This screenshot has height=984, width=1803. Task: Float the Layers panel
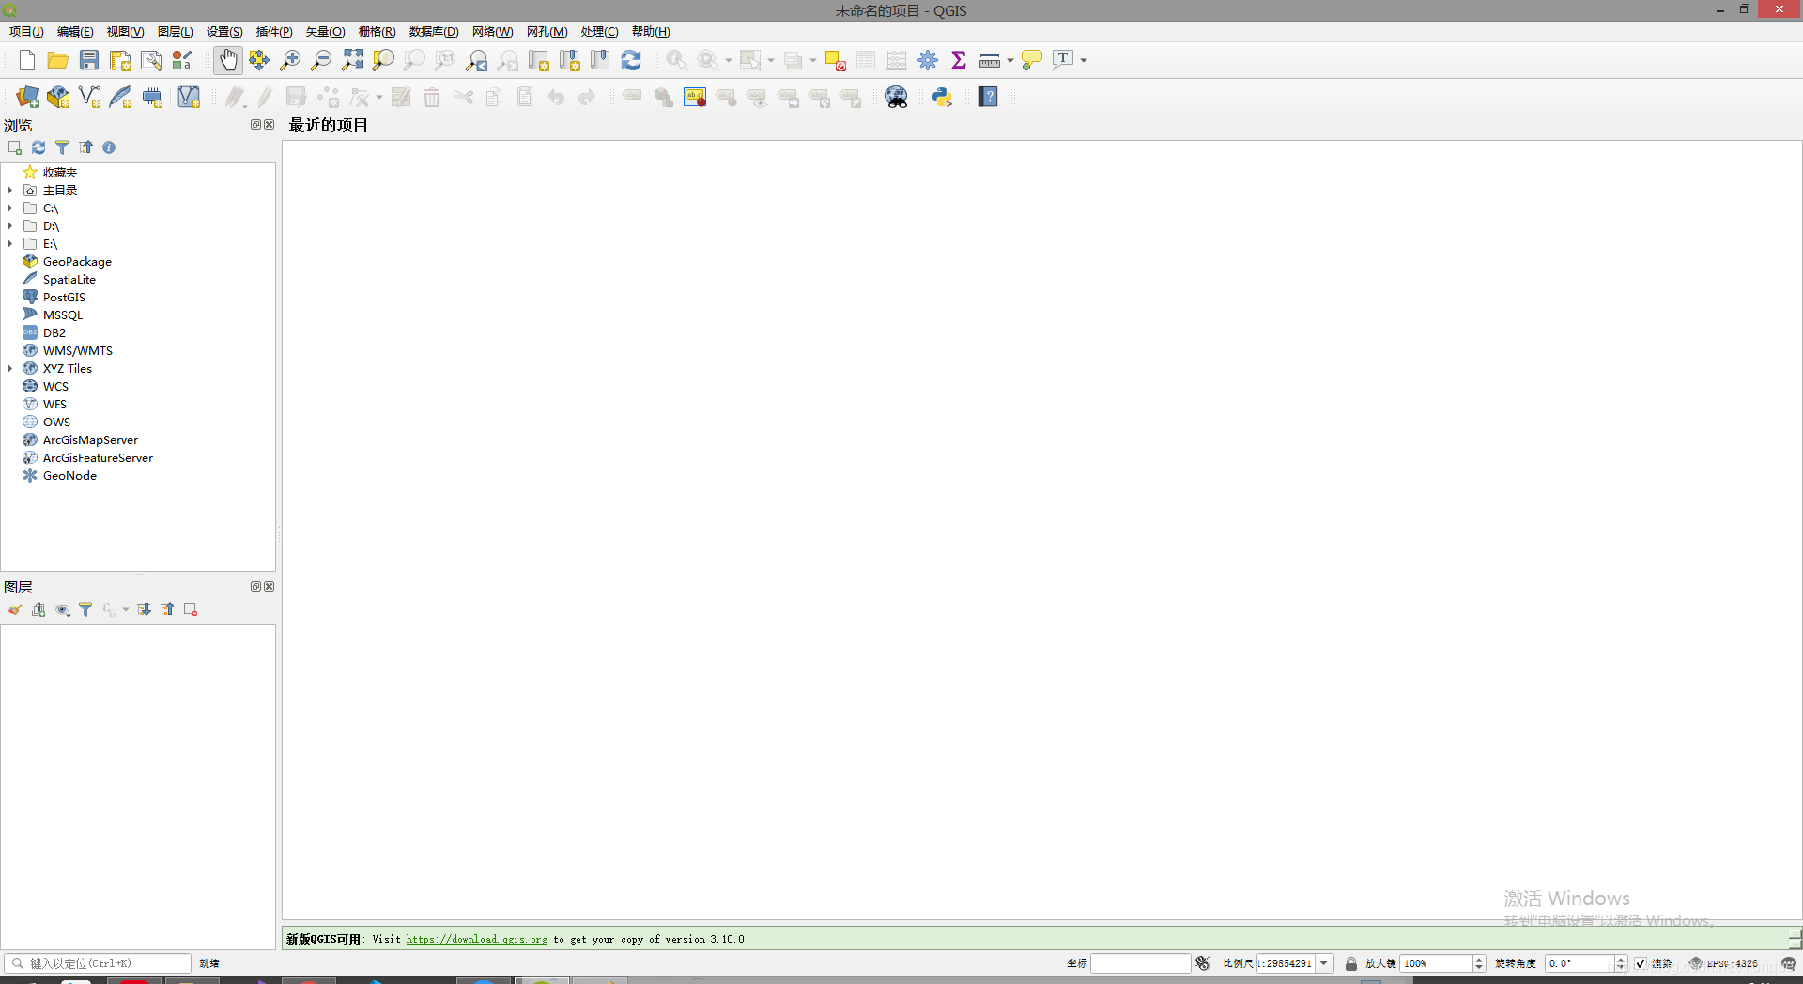[x=255, y=586]
